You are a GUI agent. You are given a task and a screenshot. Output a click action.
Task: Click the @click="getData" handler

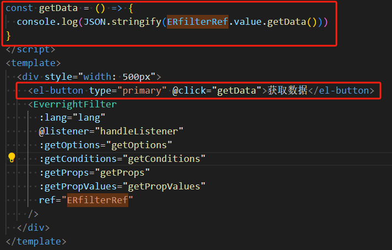tap(217, 90)
